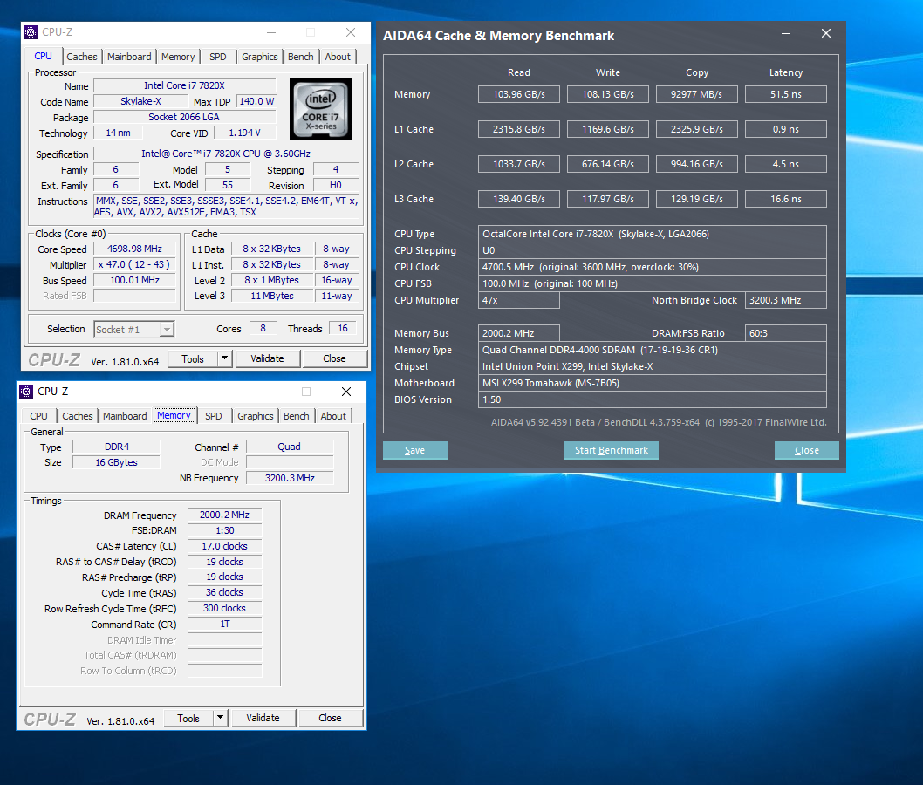
Task: Click Core Speed value 4698.98 MHz
Action: [135, 249]
